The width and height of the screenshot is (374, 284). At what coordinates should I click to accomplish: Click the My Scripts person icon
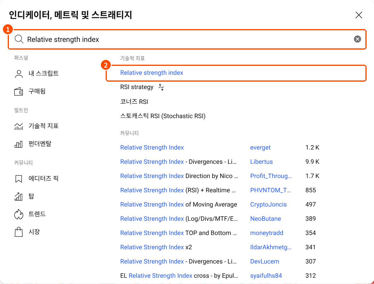click(19, 74)
